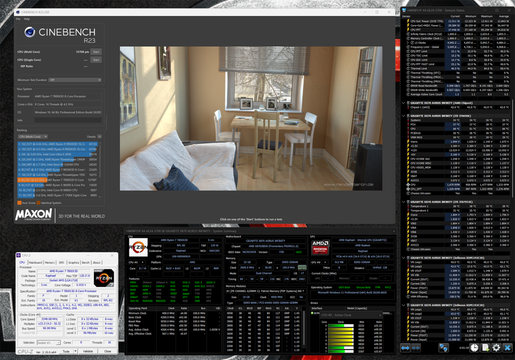Viewport: 515px width, 360px height.
Task: Close the HWiNFO System Summary window
Action: (x=393, y=231)
